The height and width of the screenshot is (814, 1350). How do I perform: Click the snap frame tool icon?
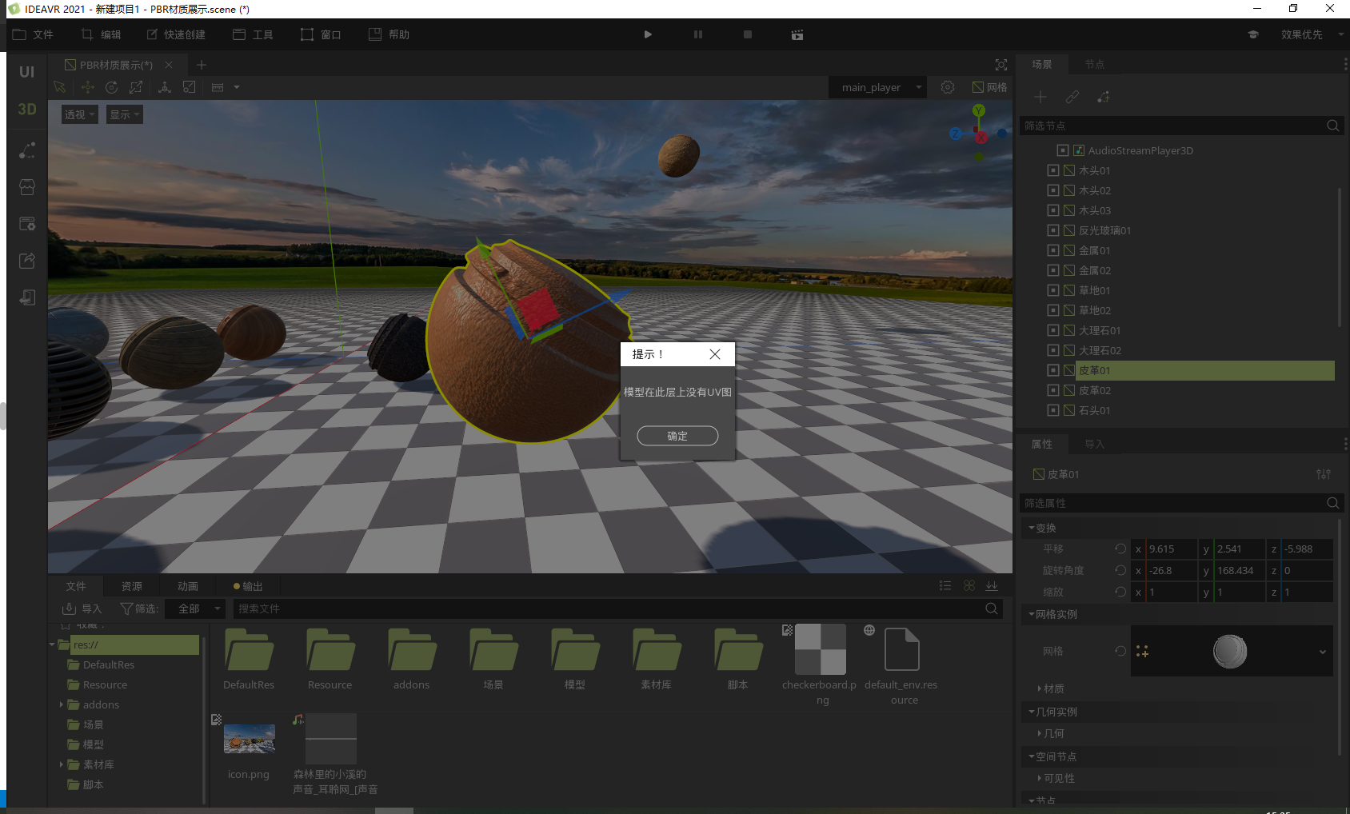click(x=190, y=87)
